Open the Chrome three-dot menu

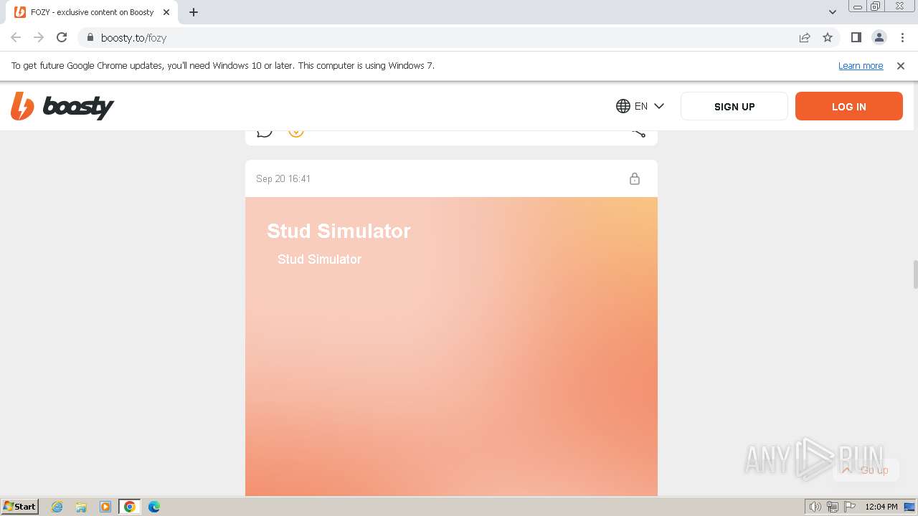902,37
